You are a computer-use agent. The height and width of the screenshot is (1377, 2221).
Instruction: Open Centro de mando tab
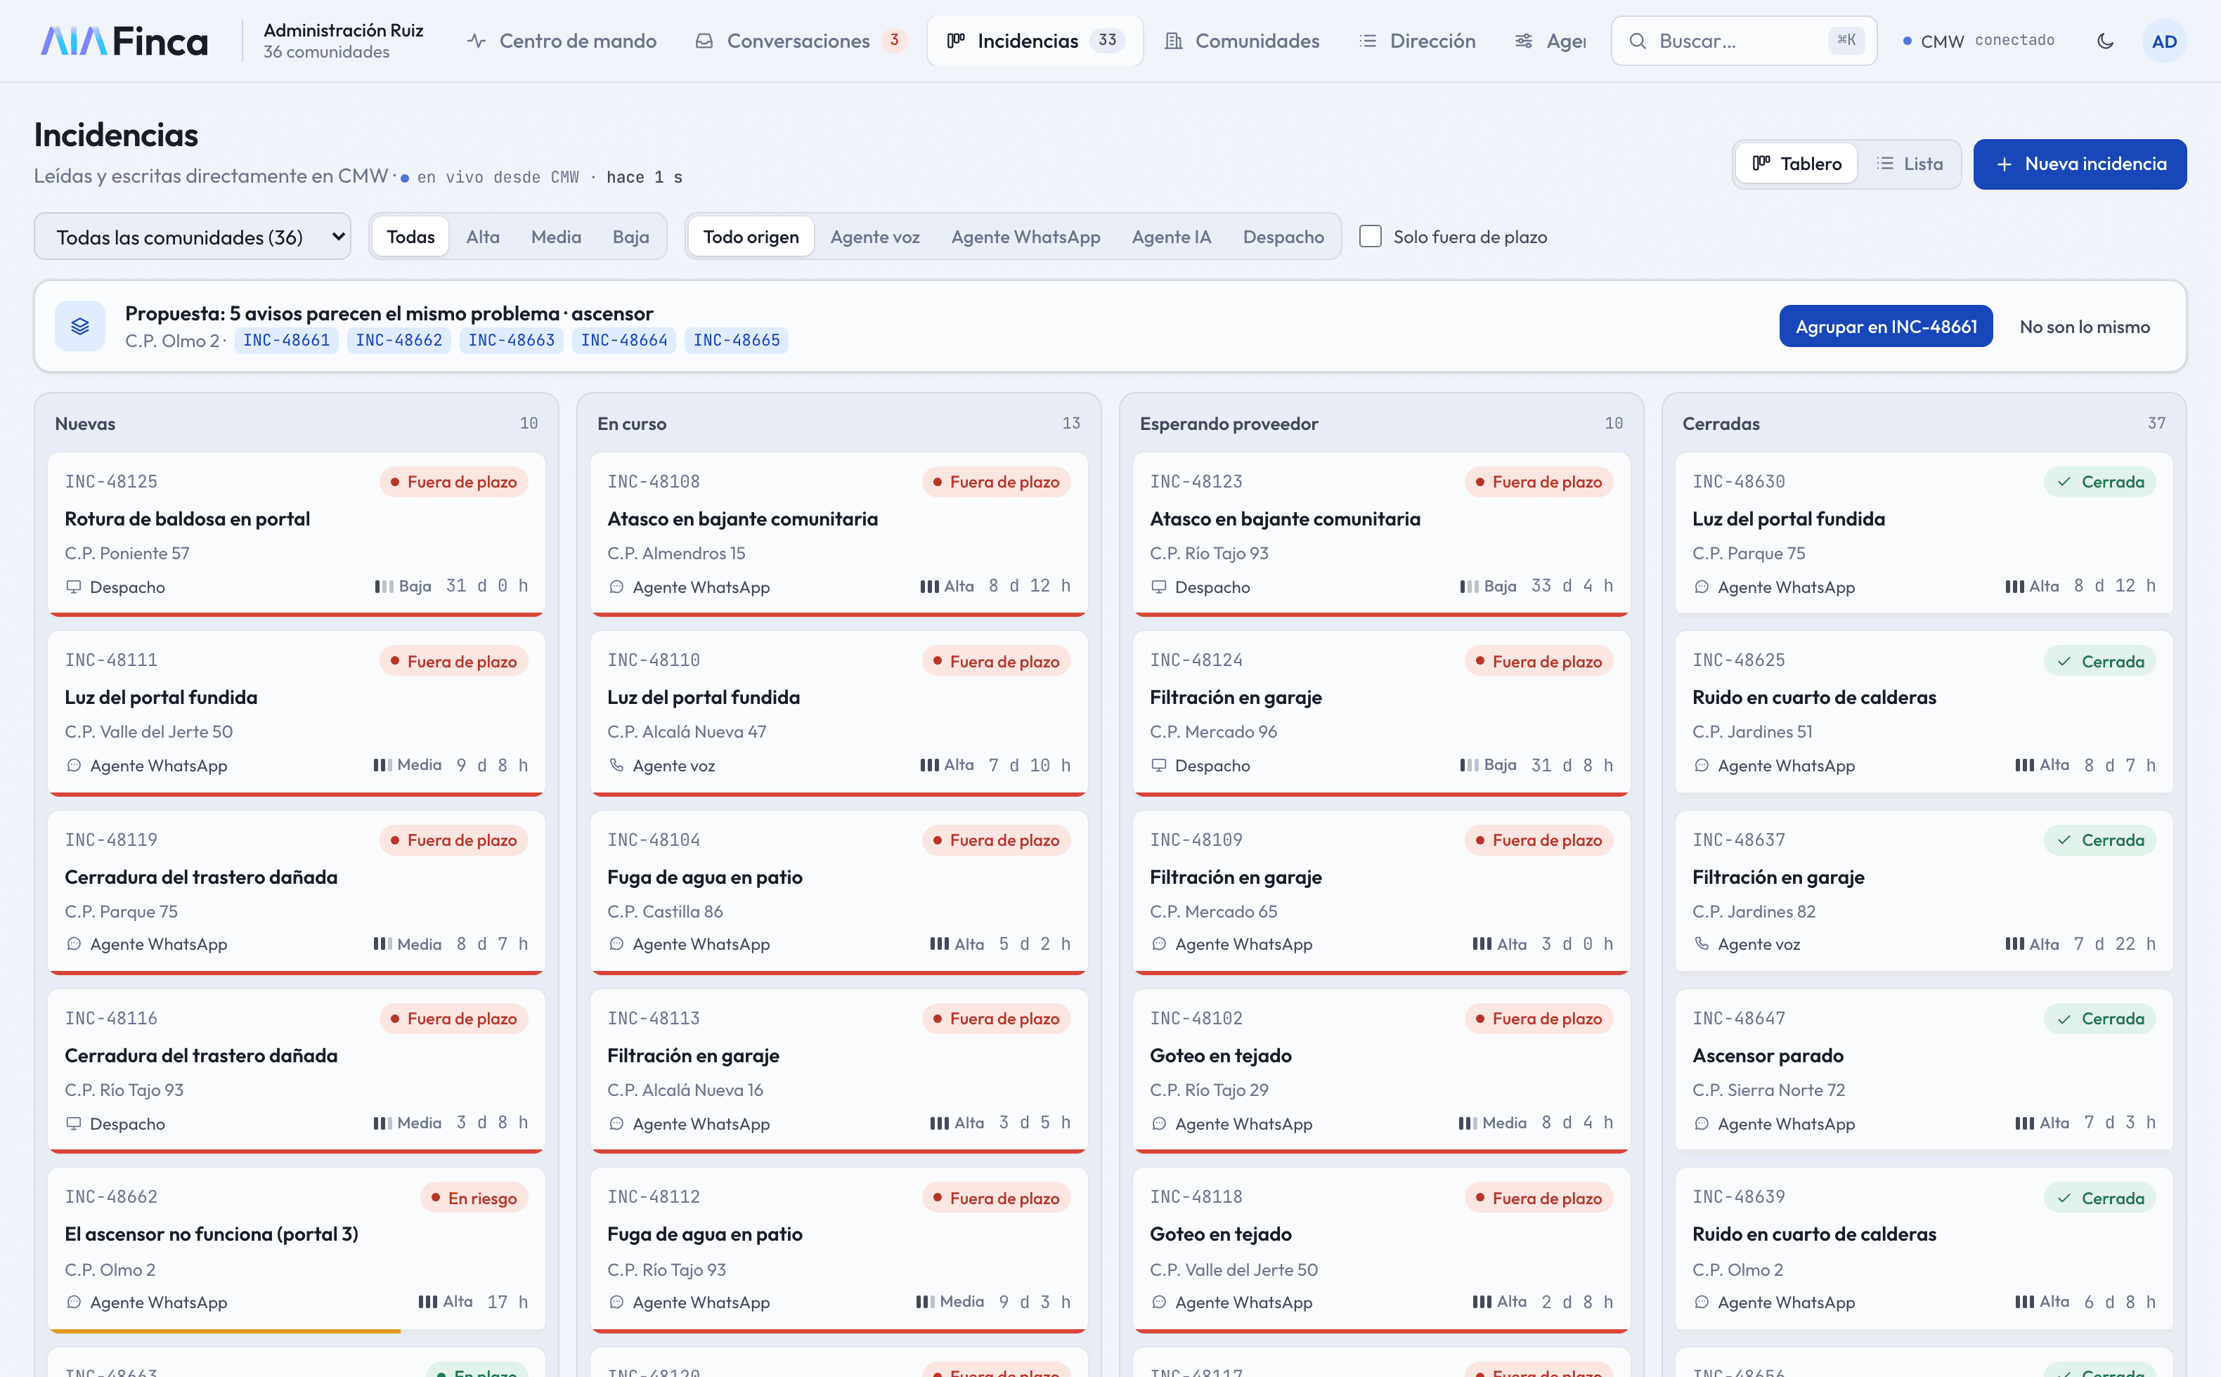coord(562,41)
